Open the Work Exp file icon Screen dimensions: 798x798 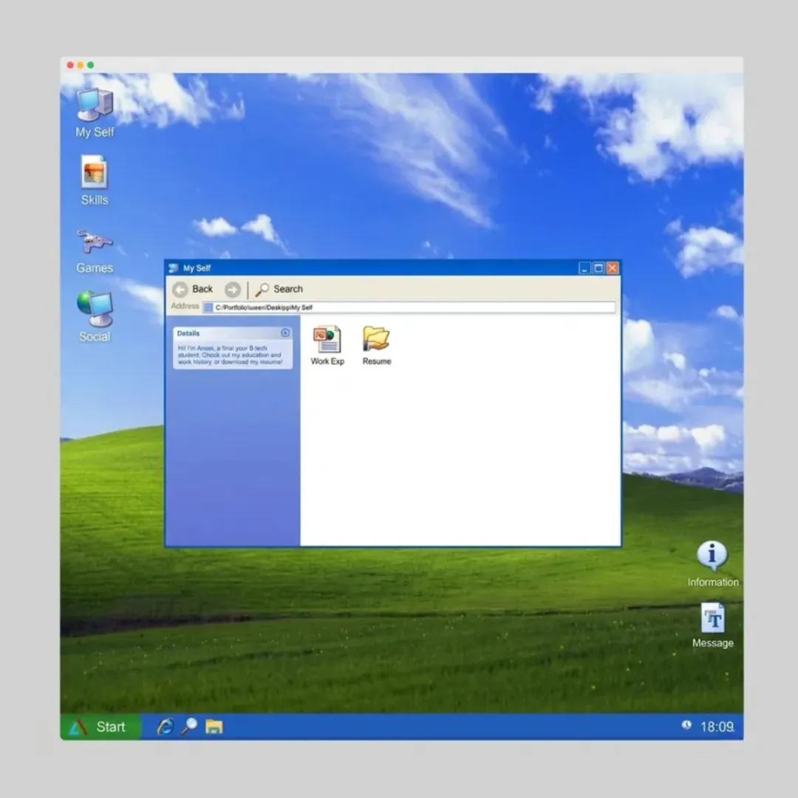point(327,346)
